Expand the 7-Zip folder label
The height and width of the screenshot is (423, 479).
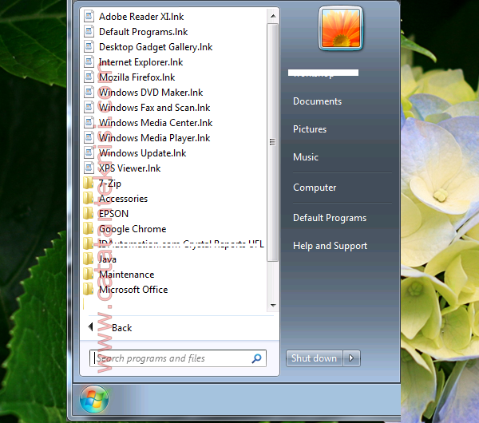110,184
